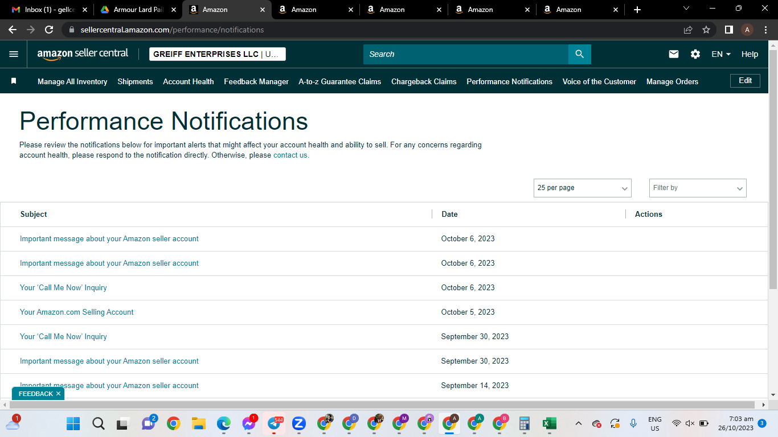Viewport: 778px width, 437px height.
Task: Close the Armour Lard Pail tab
Action: click(173, 10)
